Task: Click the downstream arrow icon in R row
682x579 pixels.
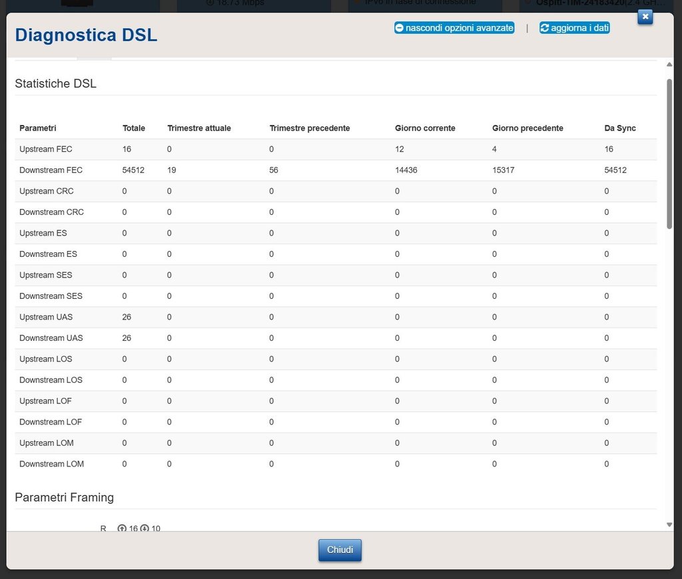Action: (x=145, y=528)
